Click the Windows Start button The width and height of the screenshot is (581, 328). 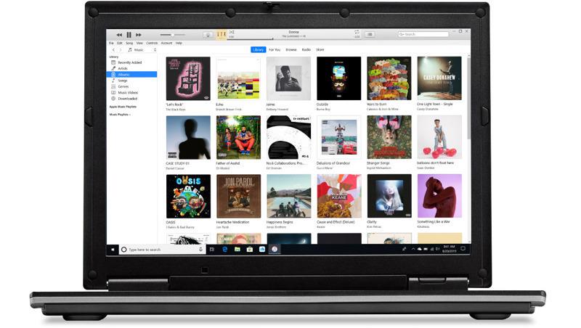click(x=113, y=249)
